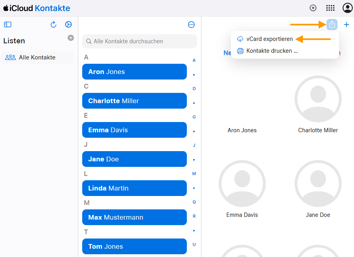Focus the Alle Kontakte durchsuchen search field
This screenshot has height=257, width=354.
140,41
